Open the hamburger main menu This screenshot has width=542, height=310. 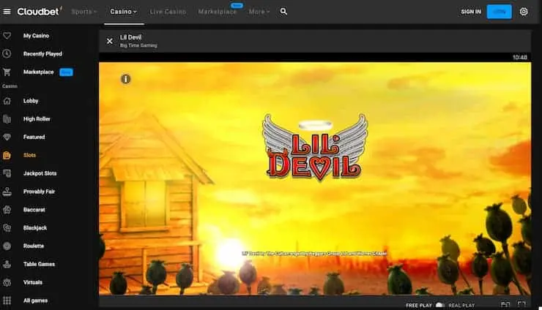[7, 12]
